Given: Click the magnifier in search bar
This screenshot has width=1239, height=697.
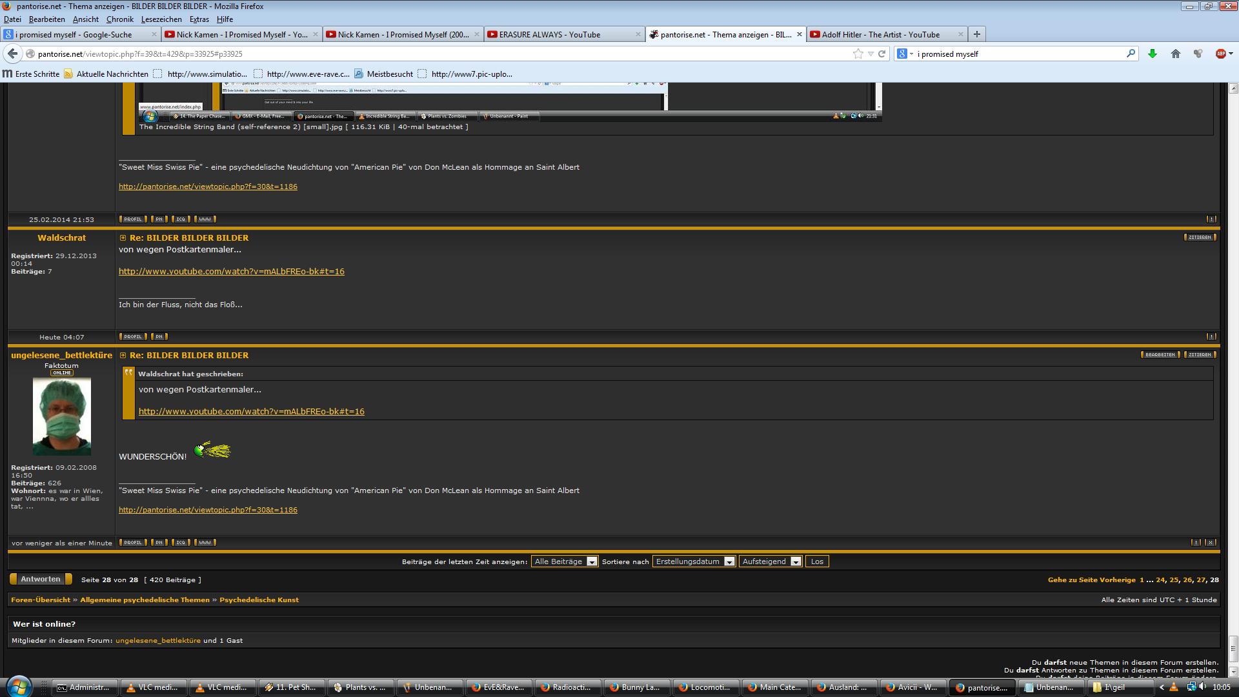Looking at the screenshot, I should click(x=1131, y=54).
